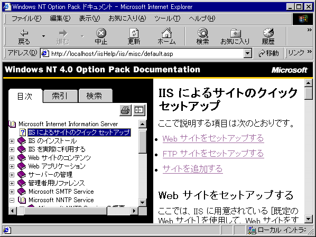This screenshot has height=237, width=316.
Task: Open link サイトを追加する
Action: [192, 169]
